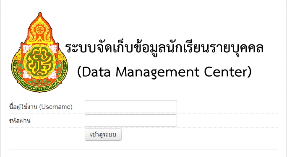The height and width of the screenshot is (157, 287).
Task: Click the รหัสผ่าน label text
Action: point(20,121)
